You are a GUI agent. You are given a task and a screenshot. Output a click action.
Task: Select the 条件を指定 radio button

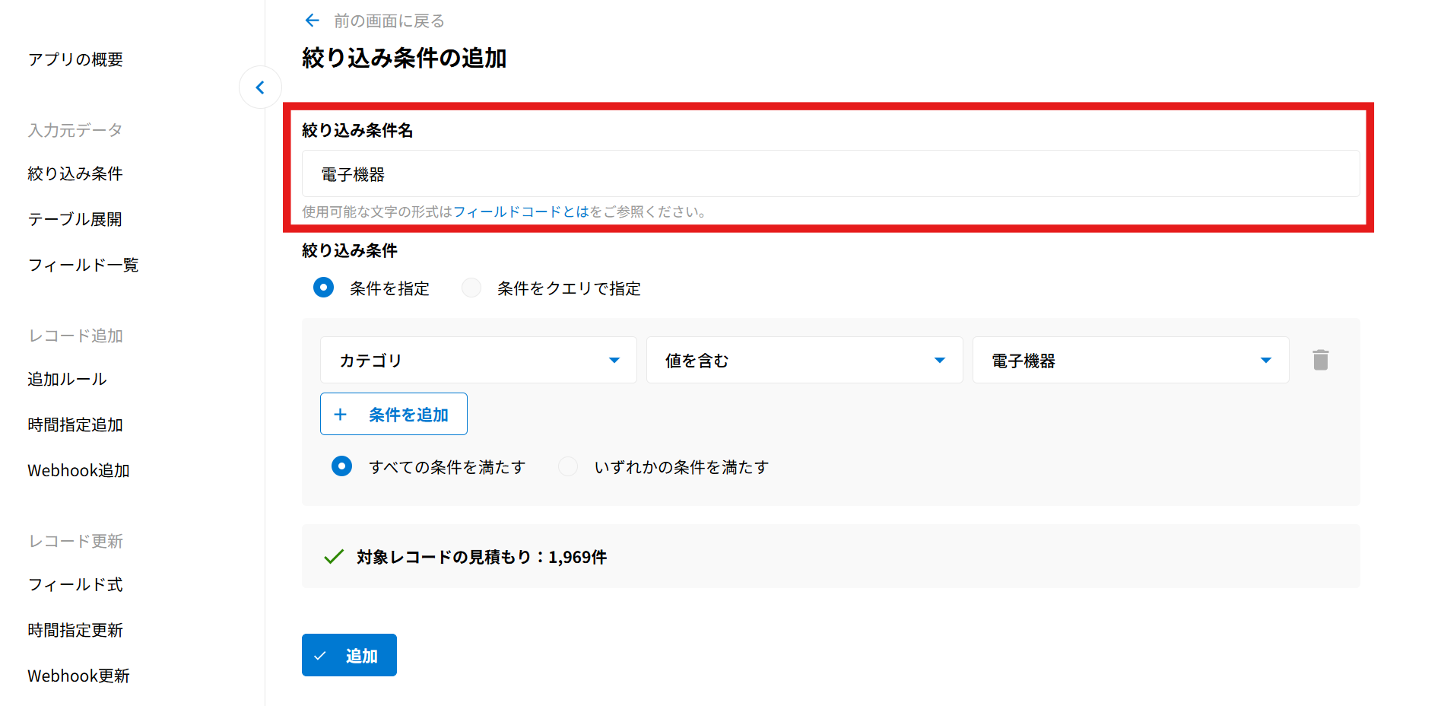tap(324, 288)
